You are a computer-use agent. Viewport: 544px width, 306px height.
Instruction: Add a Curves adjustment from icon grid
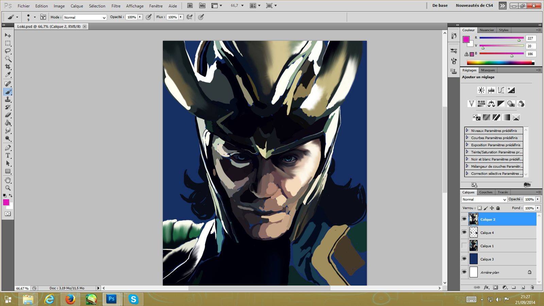tap(501, 90)
